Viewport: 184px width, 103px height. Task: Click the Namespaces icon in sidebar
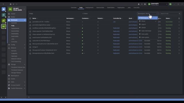(9, 76)
